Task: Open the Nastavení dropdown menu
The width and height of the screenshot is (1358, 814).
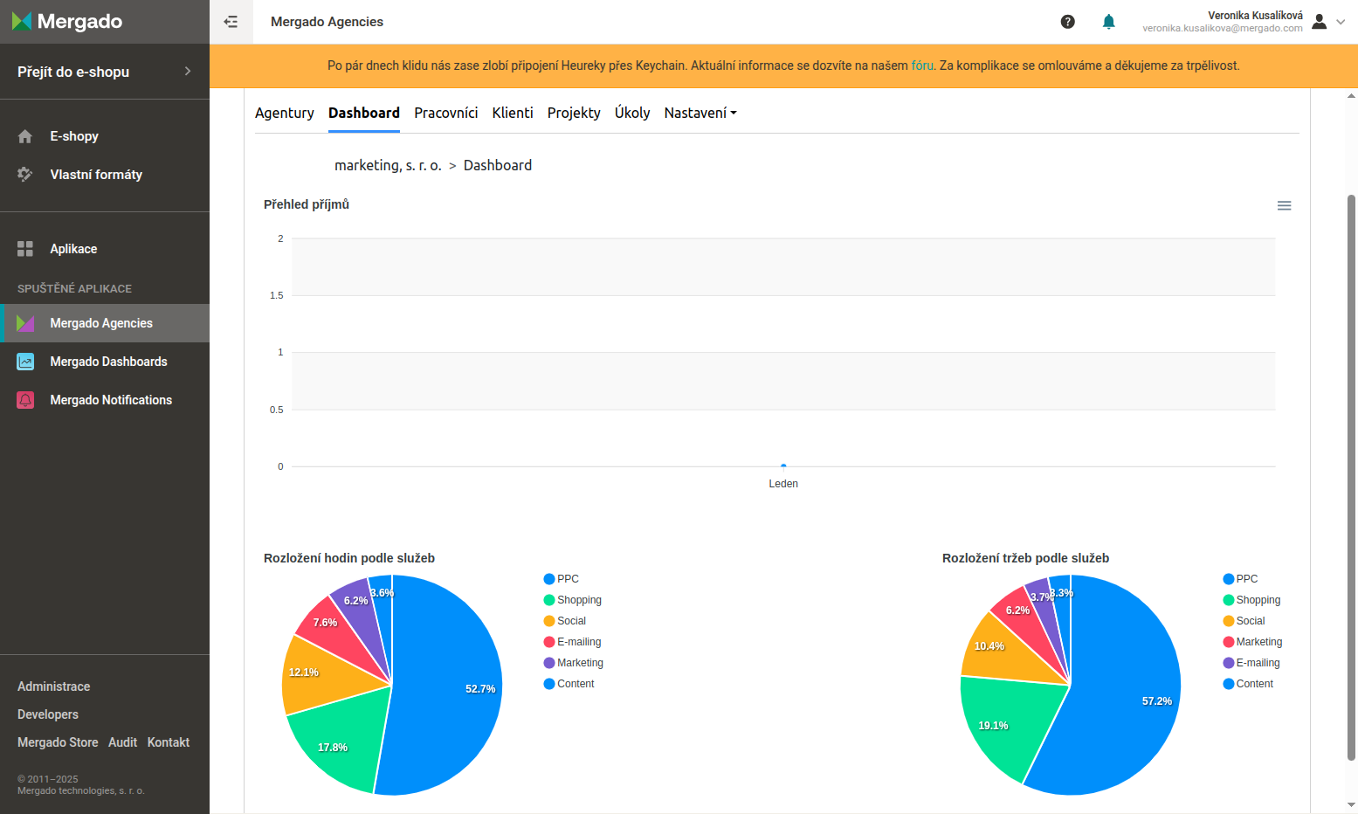Action: (700, 113)
